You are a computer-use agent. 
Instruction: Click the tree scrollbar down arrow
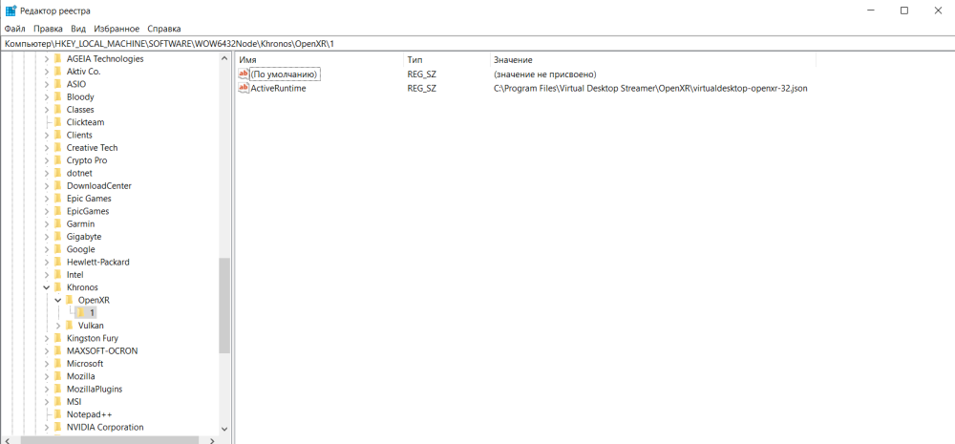224,429
